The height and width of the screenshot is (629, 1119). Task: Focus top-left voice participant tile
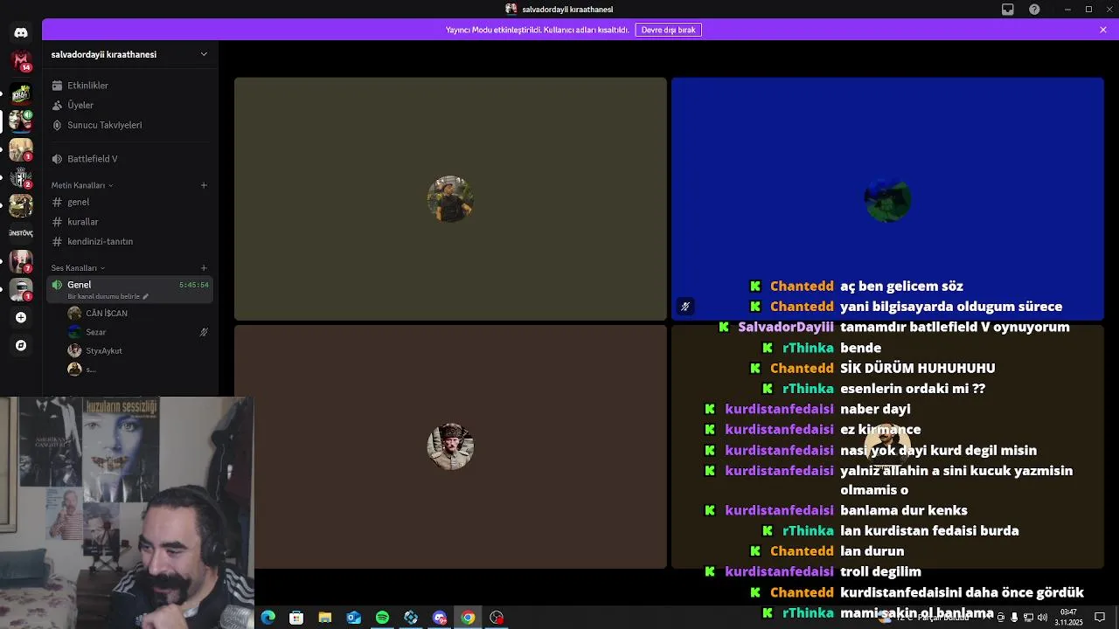pyautogui.click(x=450, y=199)
